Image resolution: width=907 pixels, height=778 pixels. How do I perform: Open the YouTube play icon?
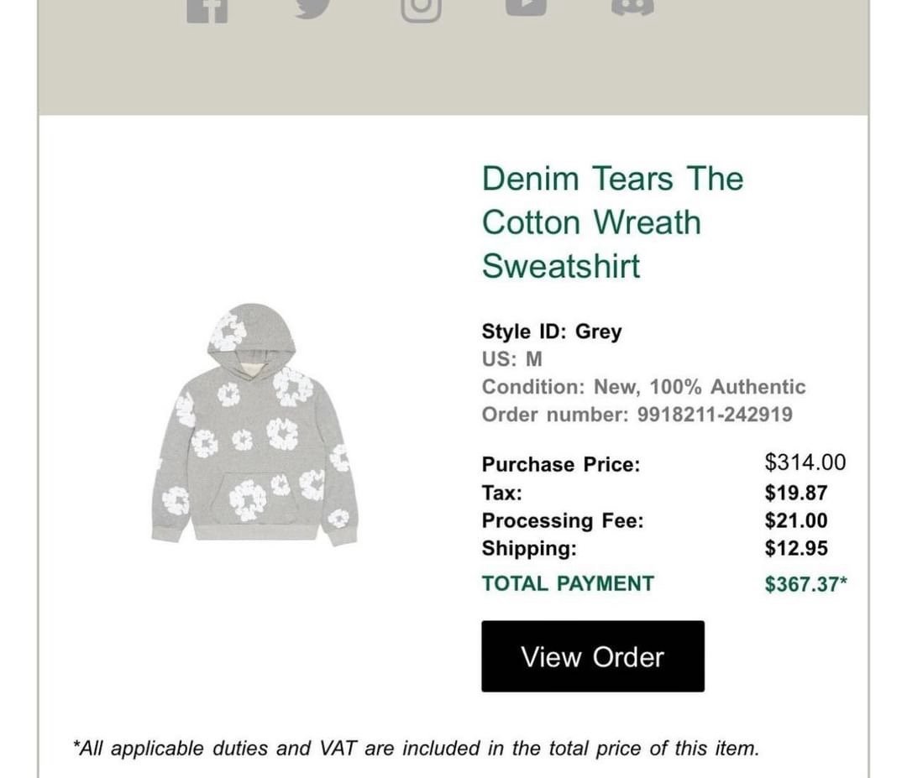[x=526, y=8]
